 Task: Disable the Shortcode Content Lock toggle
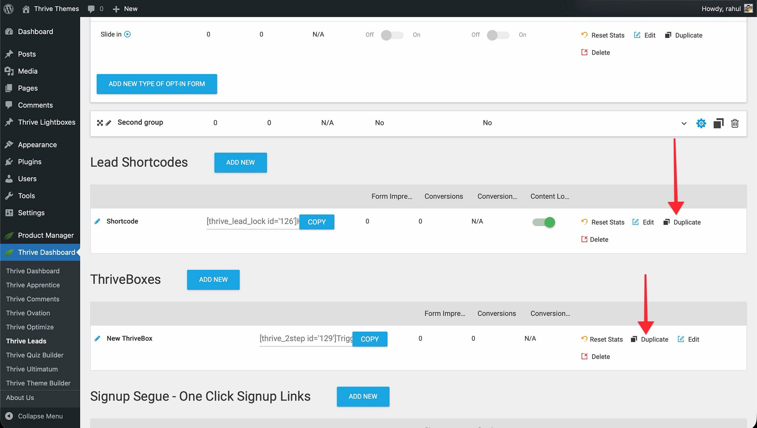[544, 222]
